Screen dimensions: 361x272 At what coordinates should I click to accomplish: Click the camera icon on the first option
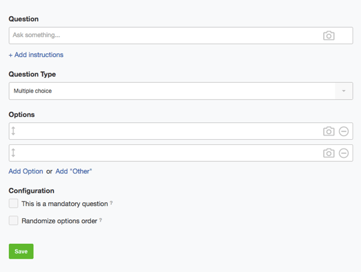click(x=329, y=131)
